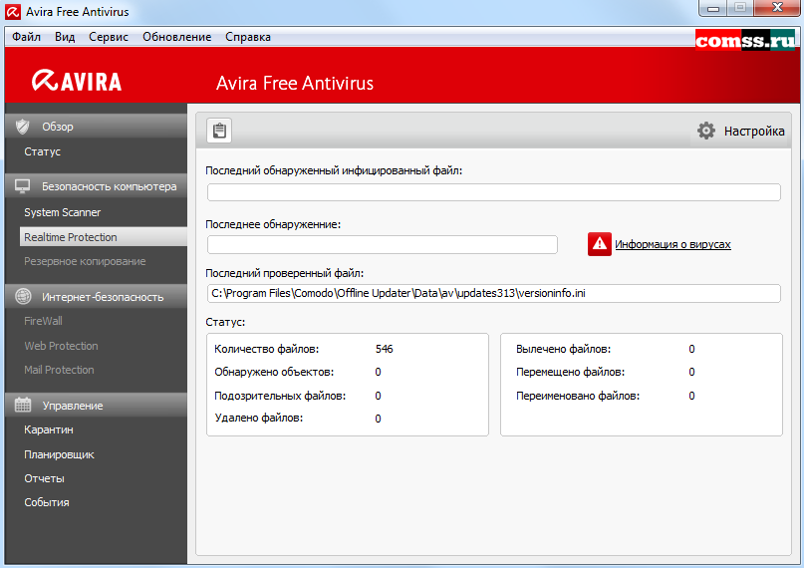Click the monitor icon beside Безопасность компьютера

coord(23,186)
